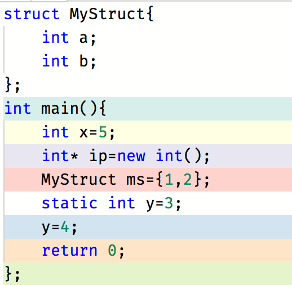
Task: Click the 'int b;' member line
Action: (69, 61)
